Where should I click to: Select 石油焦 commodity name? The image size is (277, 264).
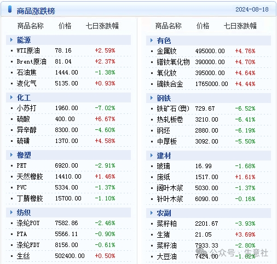[x=26, y=72]
